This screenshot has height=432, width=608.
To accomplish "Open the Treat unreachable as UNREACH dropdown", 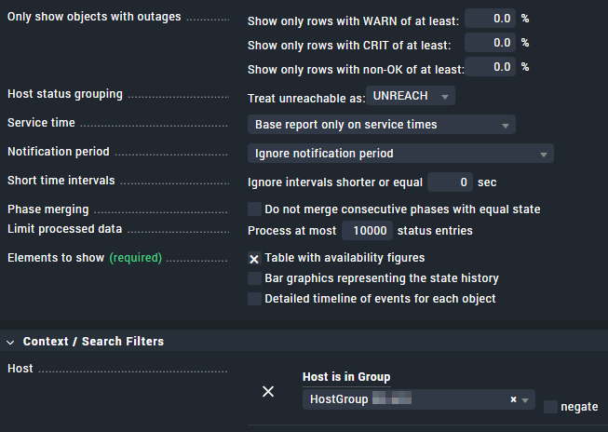I will [411, 96].
